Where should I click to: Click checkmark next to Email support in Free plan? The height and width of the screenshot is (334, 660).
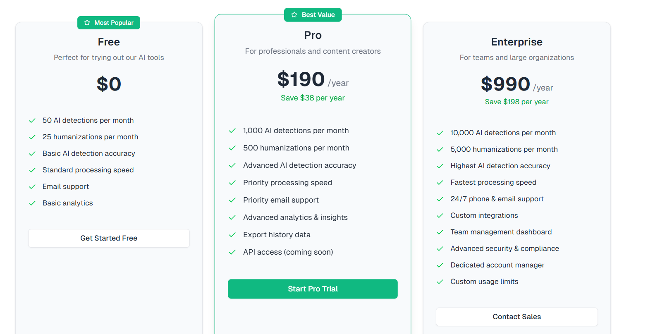(32, 187)
